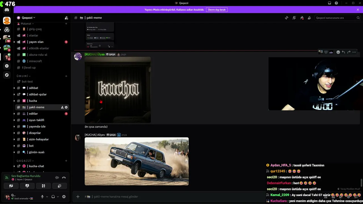Open more options for Ülyaa's message
Image resolution: width=363 pixels, height=204 pixels.
pos(354,52)
